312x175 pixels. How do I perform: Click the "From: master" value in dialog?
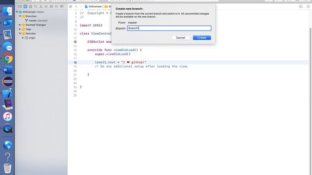pos(133,23)
